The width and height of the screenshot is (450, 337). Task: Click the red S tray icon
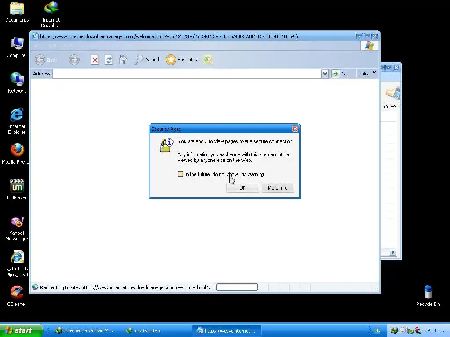(x=418, y=330)
